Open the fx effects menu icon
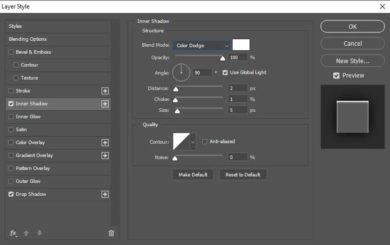Image resolution: width=390 pixels, height=245 pixels. click(x=13, y=233)
